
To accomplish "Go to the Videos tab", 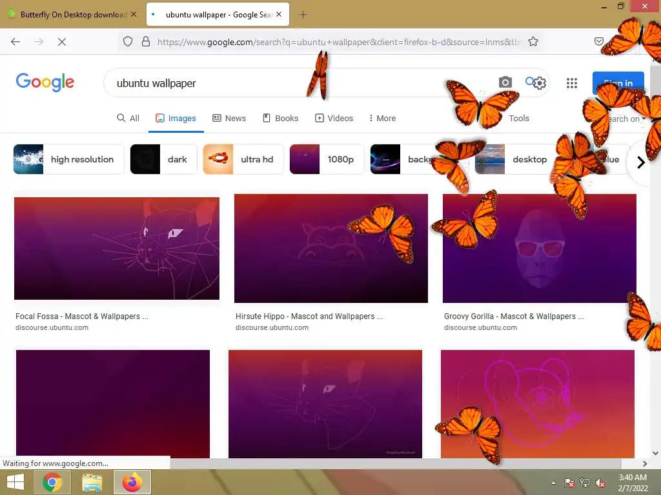I will [334, 119].
